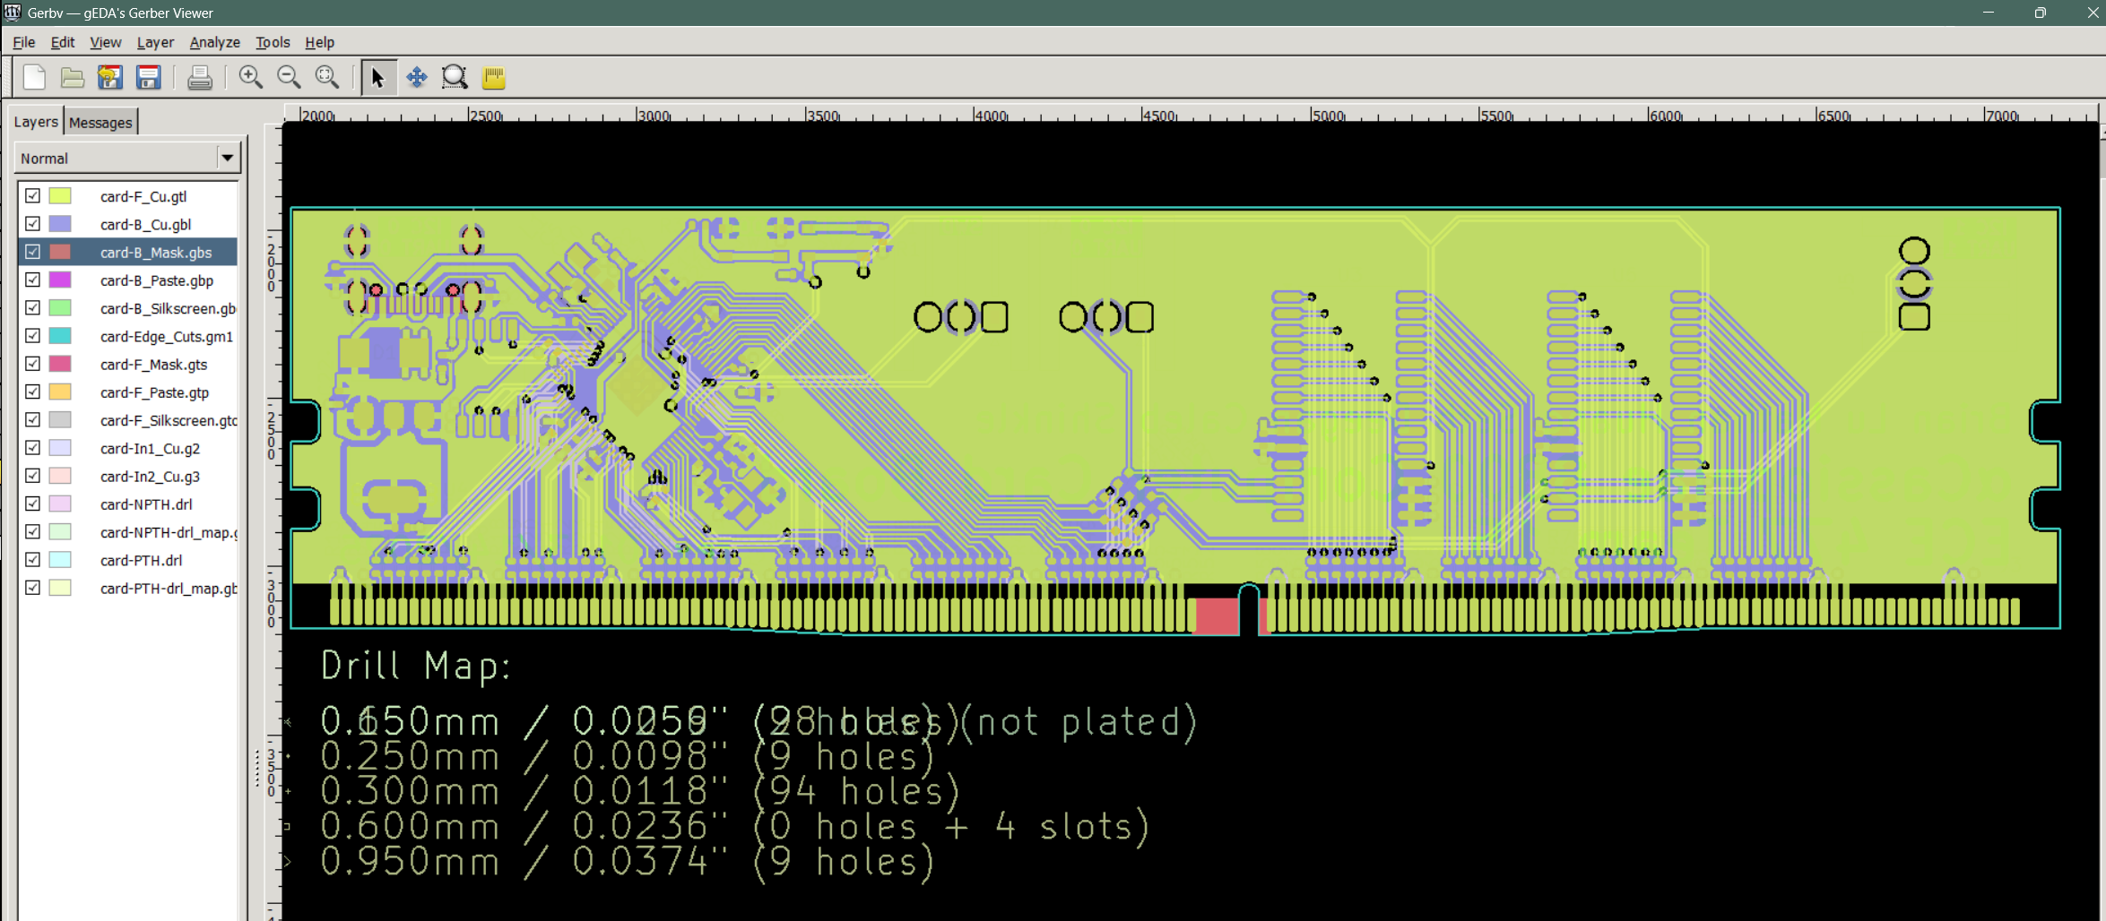
Task: Toggle visibility of card-PTH.drl layer
Action: (33, 560)
